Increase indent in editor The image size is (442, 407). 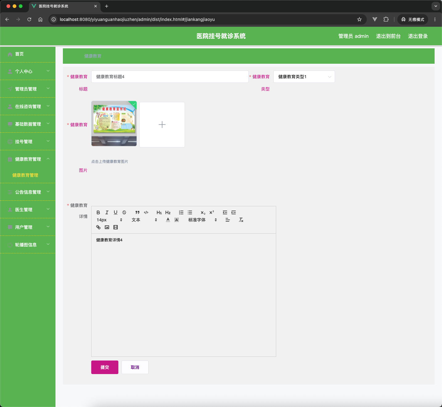(x=234, y=212)
